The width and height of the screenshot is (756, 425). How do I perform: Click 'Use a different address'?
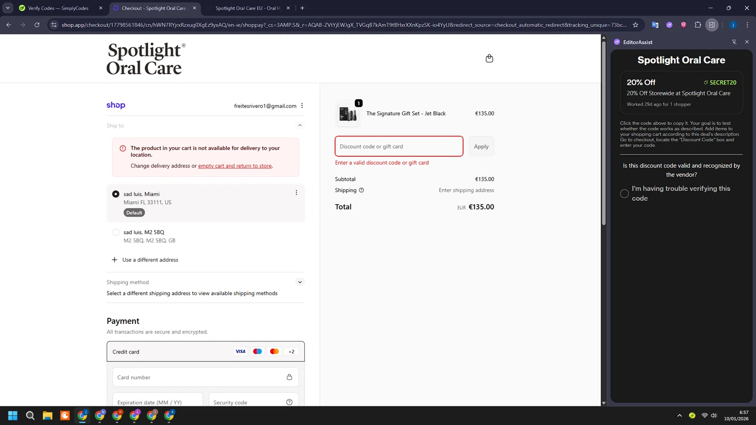[150, 260]
